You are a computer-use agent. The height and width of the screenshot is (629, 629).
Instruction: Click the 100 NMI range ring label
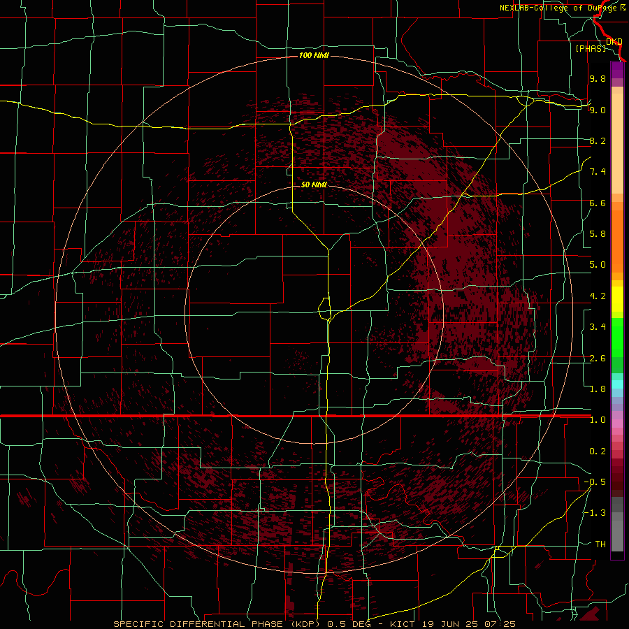pos(314,55)
